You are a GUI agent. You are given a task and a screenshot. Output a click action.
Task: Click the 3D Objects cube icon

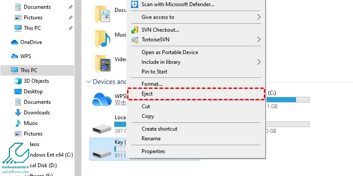click(x=18, y=81)
